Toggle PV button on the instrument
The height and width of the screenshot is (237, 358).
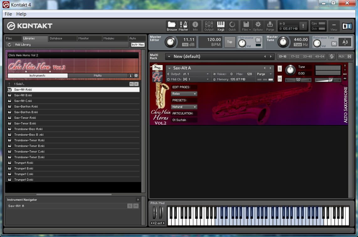[x=345, y=78]
